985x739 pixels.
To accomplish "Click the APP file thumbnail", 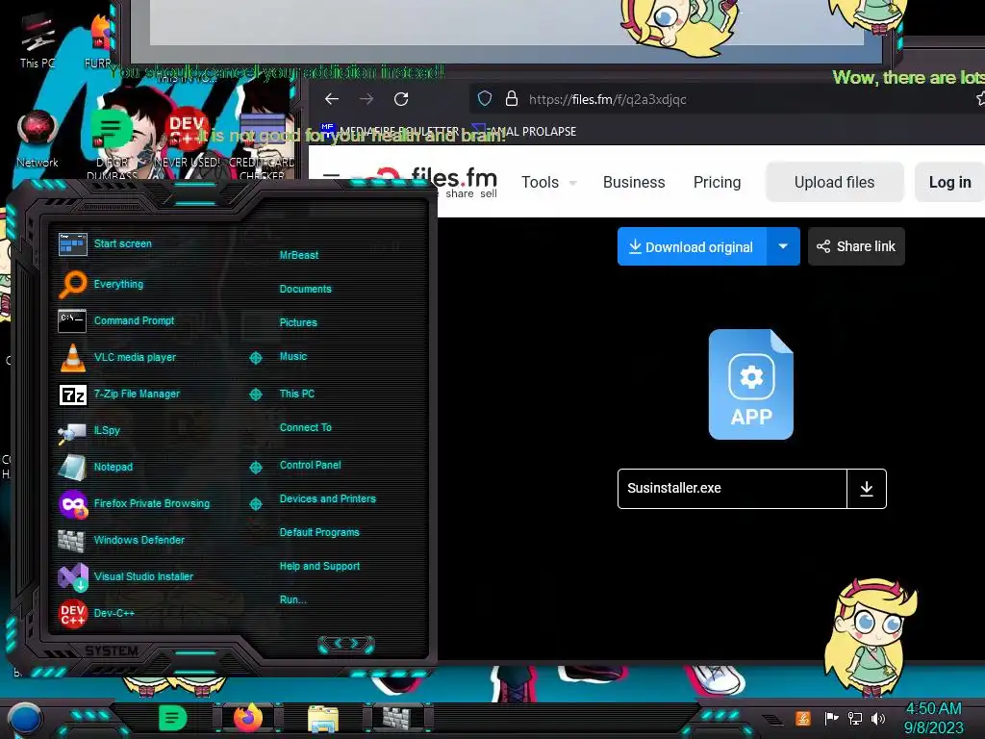I will (x=750, y=385).
